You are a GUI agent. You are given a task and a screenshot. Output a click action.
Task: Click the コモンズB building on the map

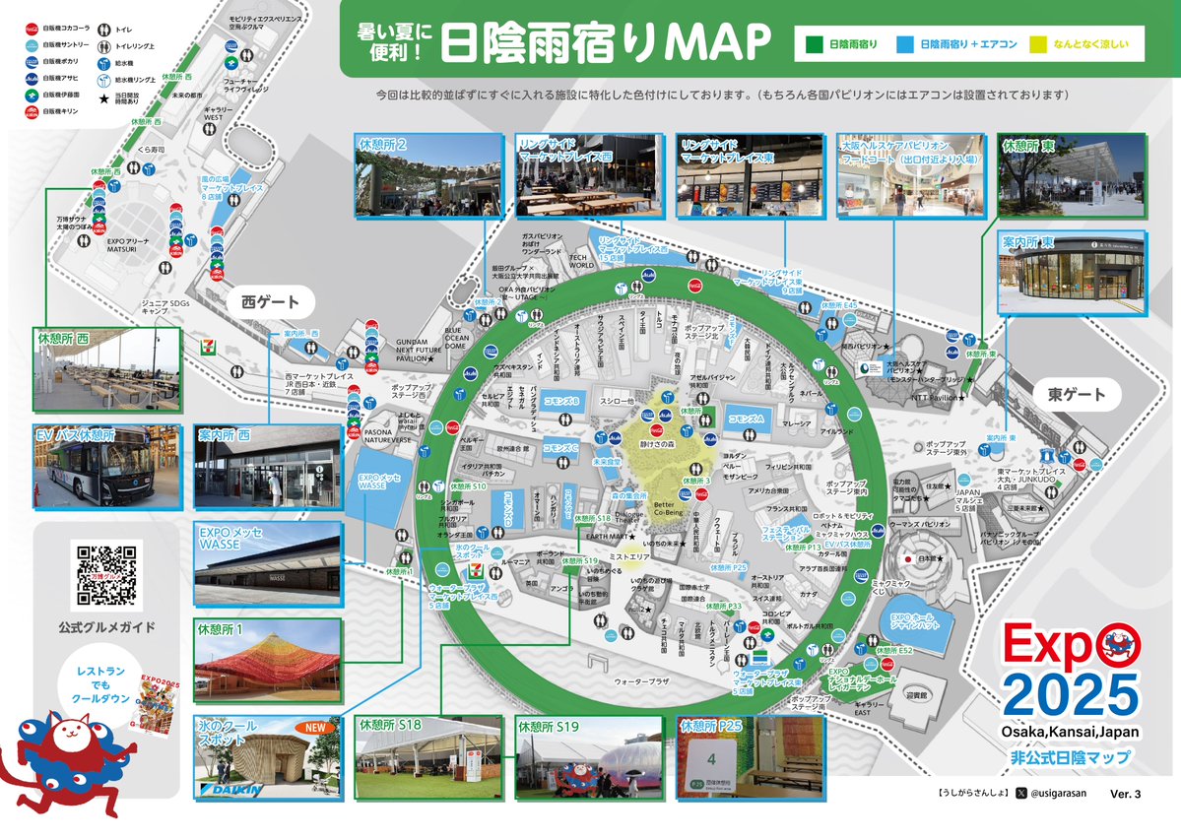pos(561,403)
